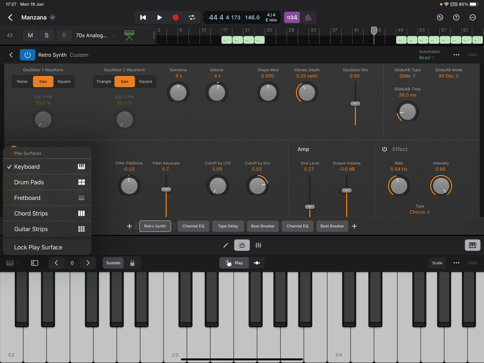Viewport: 484px width, 363px height.
Task: Click the keyboard play surface icon on the right
Action: point(473,245)
